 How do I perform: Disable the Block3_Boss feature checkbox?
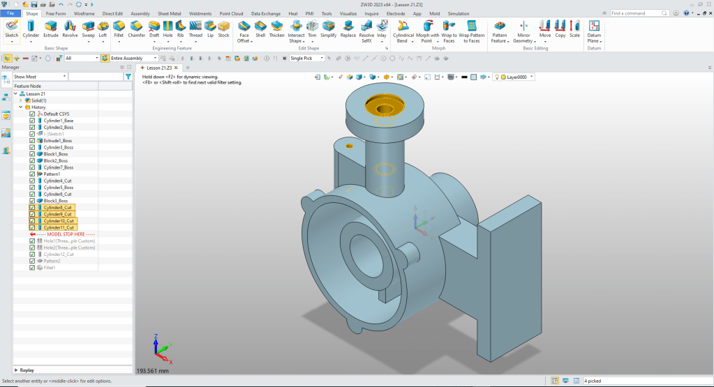32,201
